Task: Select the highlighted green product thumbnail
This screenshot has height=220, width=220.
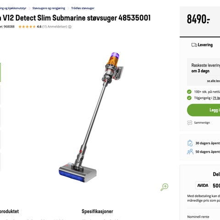Action: [x=0, y=72]
